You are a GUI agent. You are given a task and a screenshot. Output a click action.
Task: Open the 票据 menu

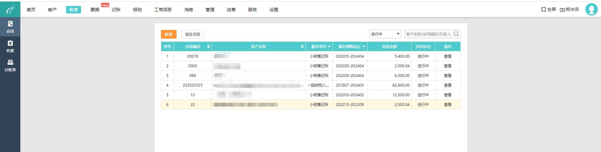click(x=95, y=10)
